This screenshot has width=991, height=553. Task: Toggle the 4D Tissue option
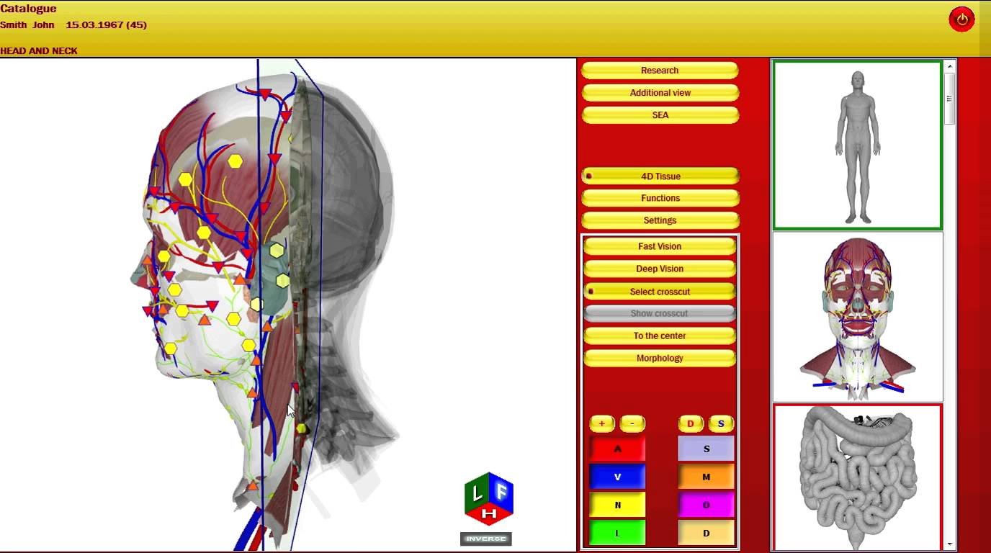[x=660, y=176]
